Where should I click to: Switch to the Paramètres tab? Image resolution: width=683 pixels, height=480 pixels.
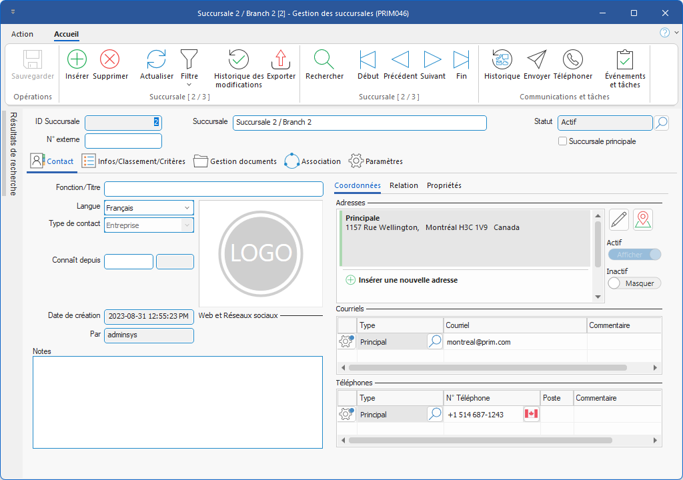point(376,161)
